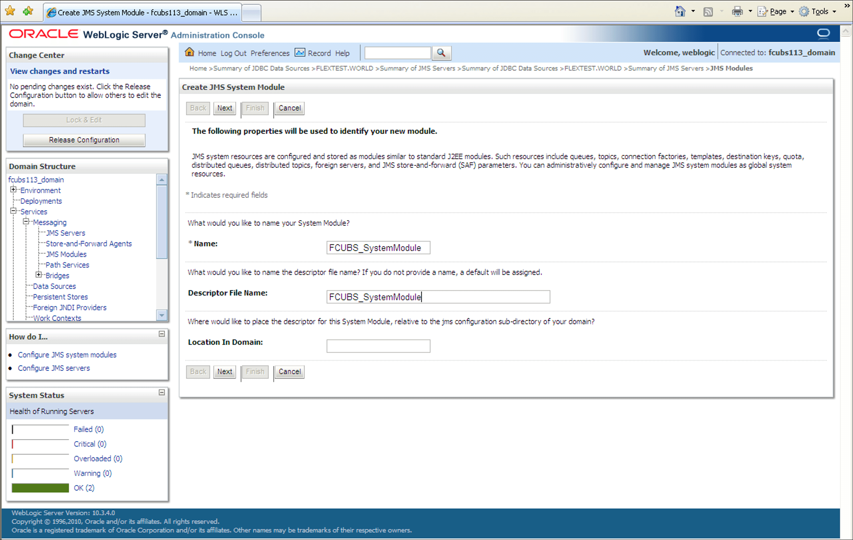Click the RSS feeds icon in browser toolbar
This screenshot has width=853, height=540.
tap(708, 12)
